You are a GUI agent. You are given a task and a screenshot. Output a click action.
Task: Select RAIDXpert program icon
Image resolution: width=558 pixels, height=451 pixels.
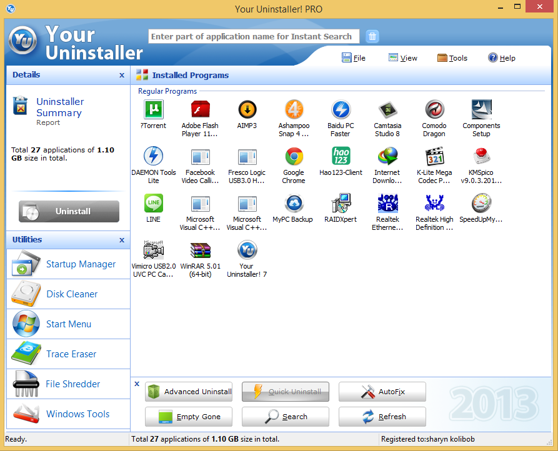(x=341, y=203)
